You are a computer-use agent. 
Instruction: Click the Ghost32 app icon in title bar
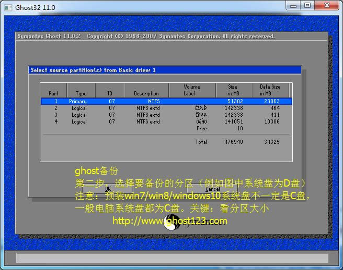(8, 8)
